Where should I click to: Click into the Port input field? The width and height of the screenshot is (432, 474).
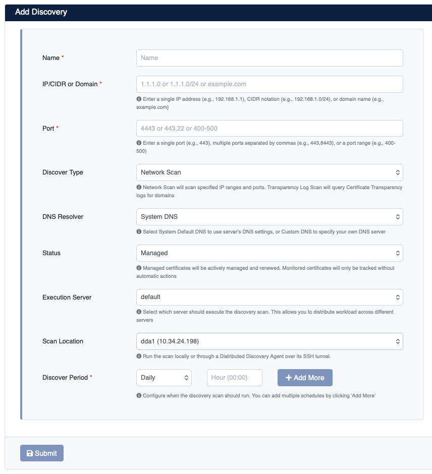(269, 129)
